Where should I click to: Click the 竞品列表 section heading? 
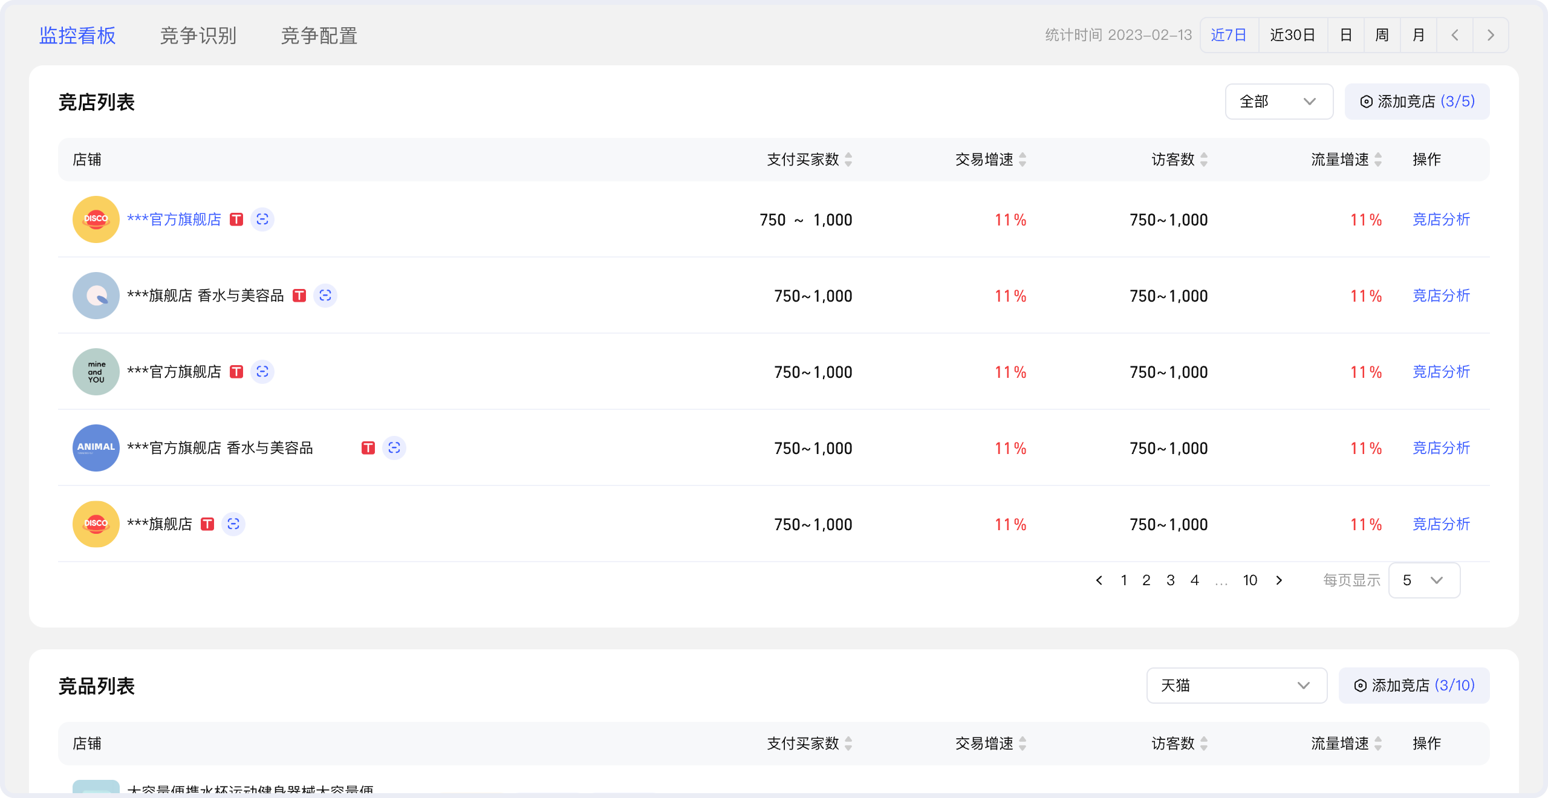(97, 686)
